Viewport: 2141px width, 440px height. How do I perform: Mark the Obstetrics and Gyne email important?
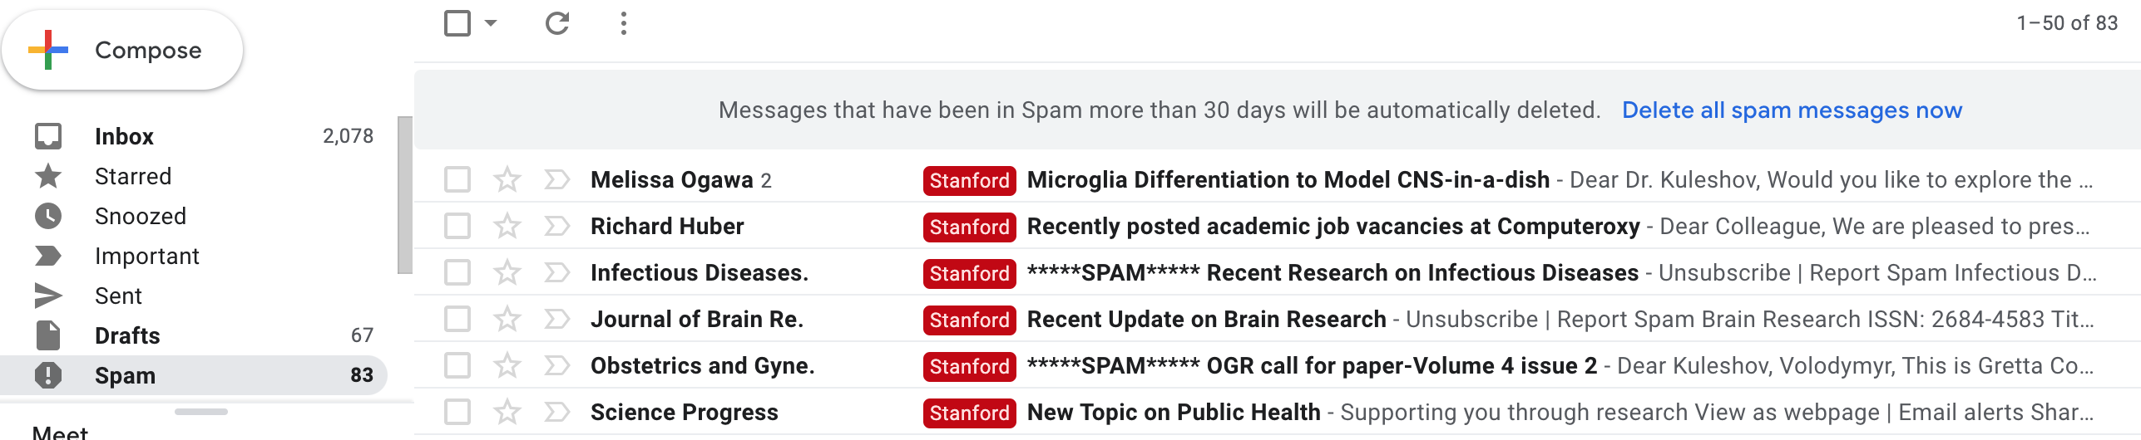556,365
